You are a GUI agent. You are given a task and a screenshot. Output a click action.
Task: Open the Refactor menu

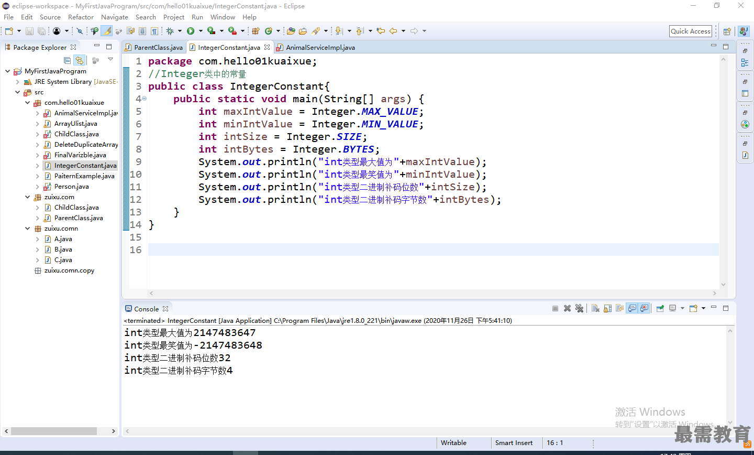click(81, 17)
